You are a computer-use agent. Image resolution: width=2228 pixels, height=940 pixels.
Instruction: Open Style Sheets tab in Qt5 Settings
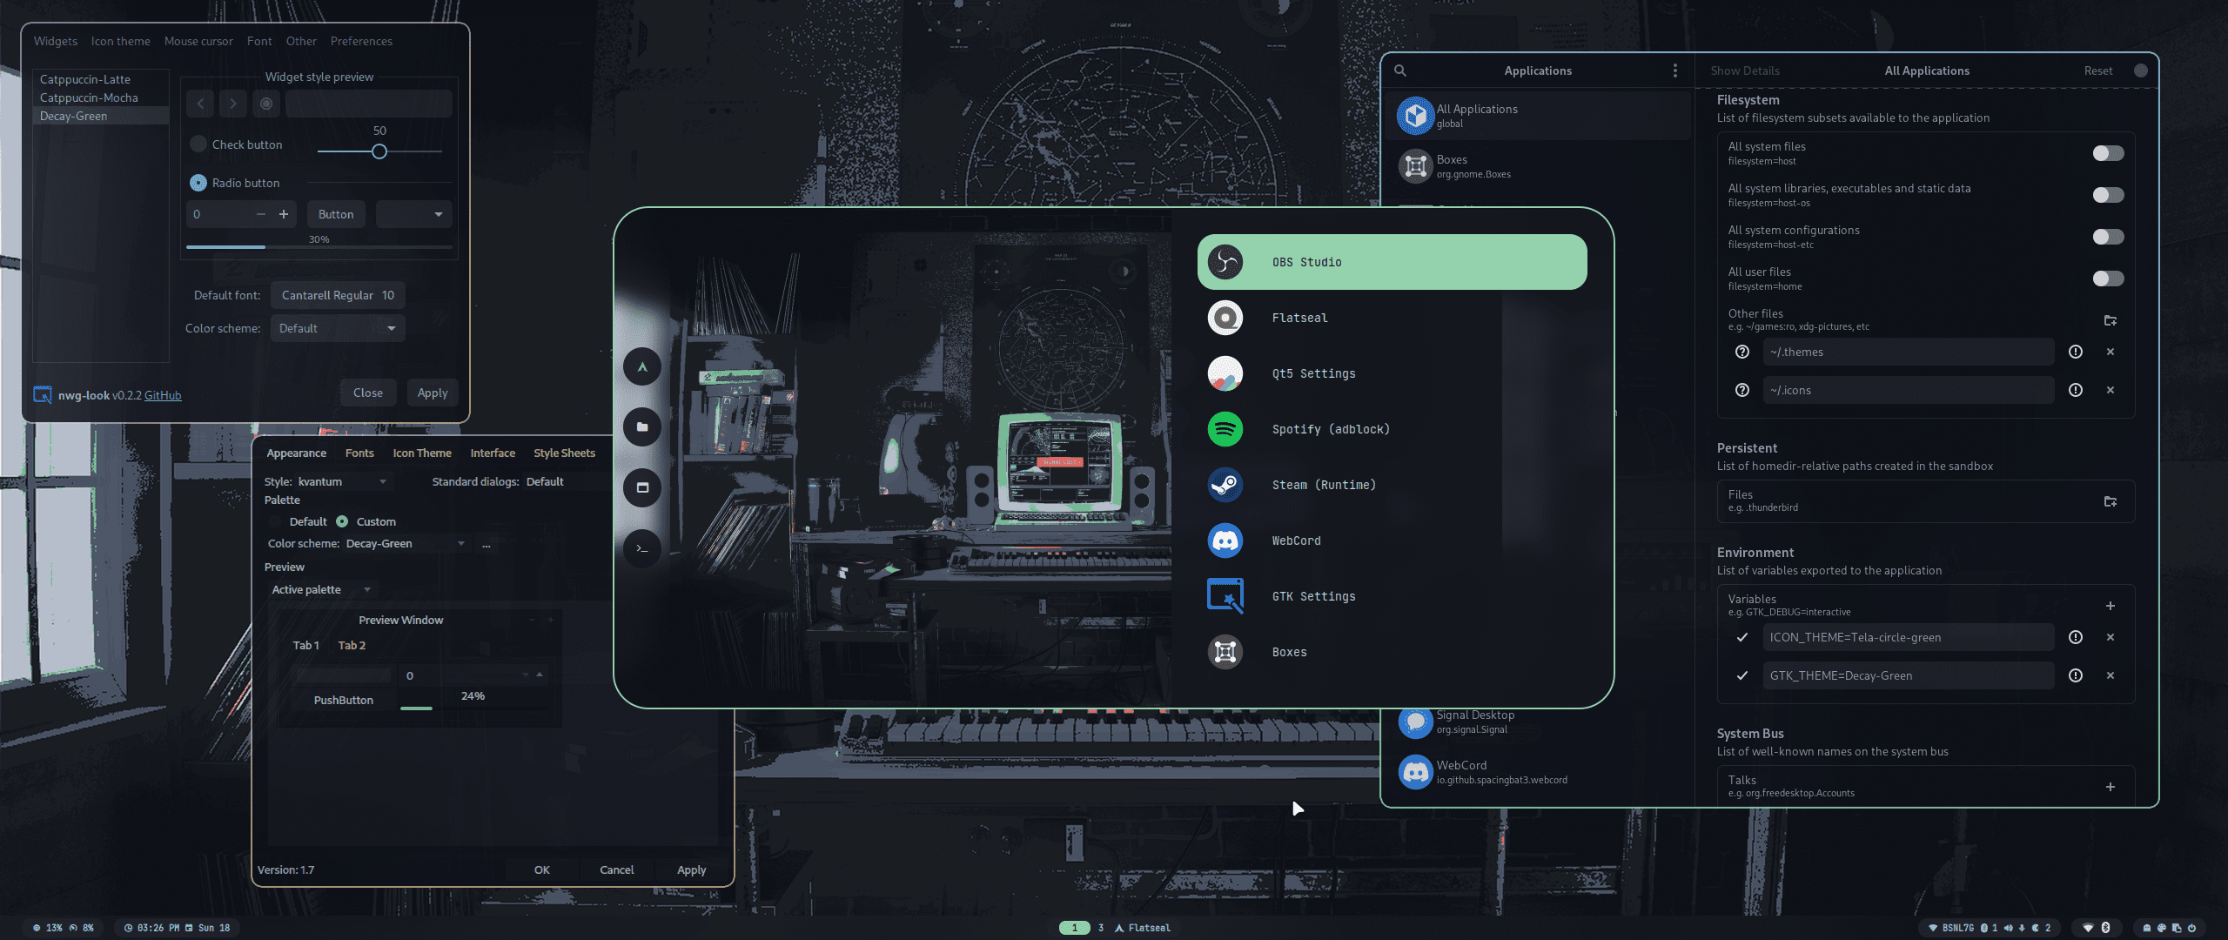[x=564, y=453]
